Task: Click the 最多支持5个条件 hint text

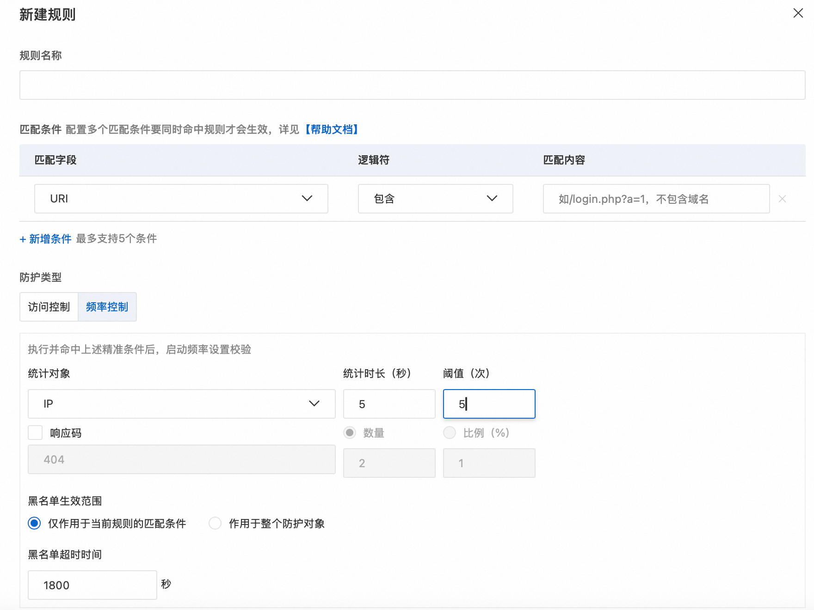Action: [x=117, y=239]
